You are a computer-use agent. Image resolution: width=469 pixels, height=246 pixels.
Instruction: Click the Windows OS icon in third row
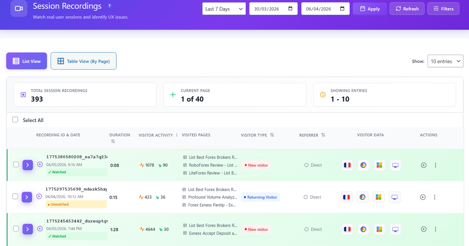click(x=379, y=229)
